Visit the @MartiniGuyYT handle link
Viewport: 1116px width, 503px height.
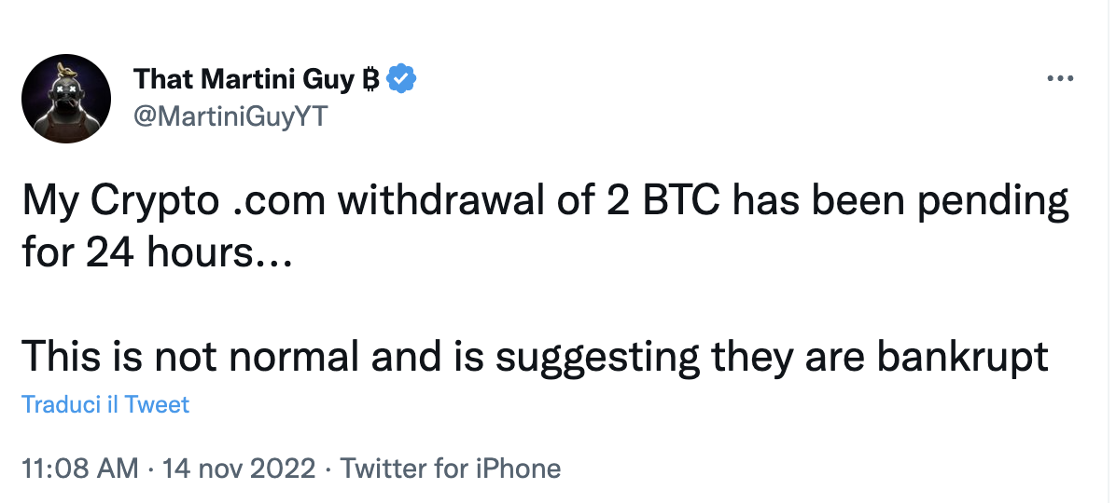click(230, 116)
